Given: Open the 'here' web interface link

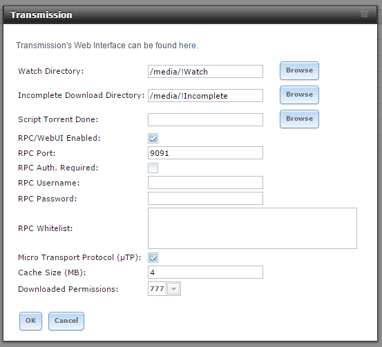Looking at the screenshot, I should point(188,46).
